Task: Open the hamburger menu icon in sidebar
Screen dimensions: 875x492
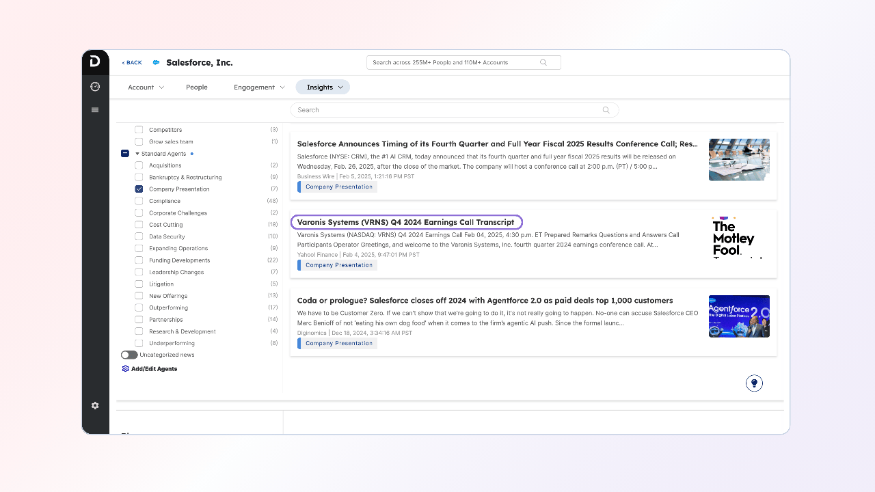Action: [x=95, y=110]
